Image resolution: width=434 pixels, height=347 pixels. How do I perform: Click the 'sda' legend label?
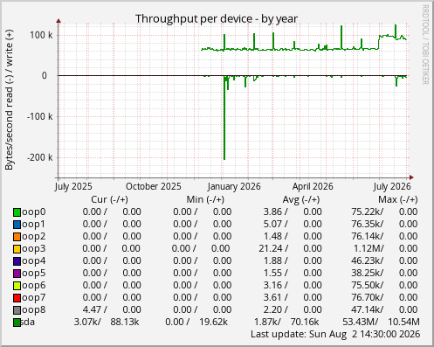[x=28, y=322]
